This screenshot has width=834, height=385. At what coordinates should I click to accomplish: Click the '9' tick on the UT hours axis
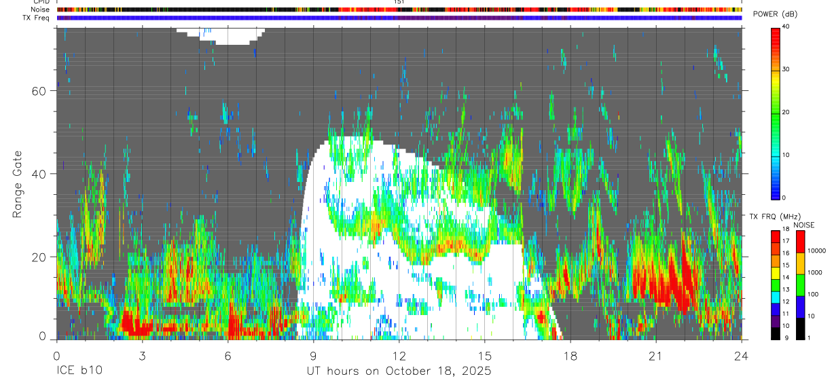coord(313,355)
